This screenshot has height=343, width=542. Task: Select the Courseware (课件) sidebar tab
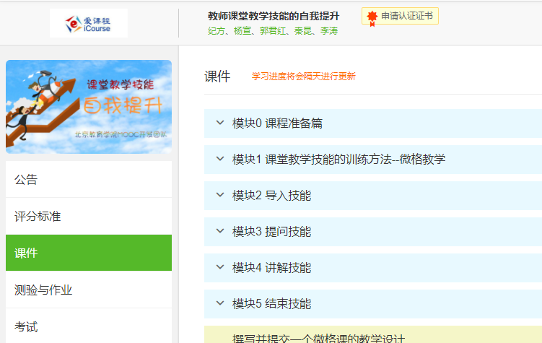(x=26, y=253)
